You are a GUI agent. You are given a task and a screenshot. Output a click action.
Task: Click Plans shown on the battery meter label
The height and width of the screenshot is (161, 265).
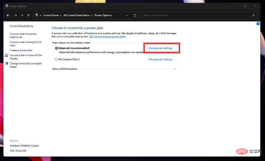point(71,43)
